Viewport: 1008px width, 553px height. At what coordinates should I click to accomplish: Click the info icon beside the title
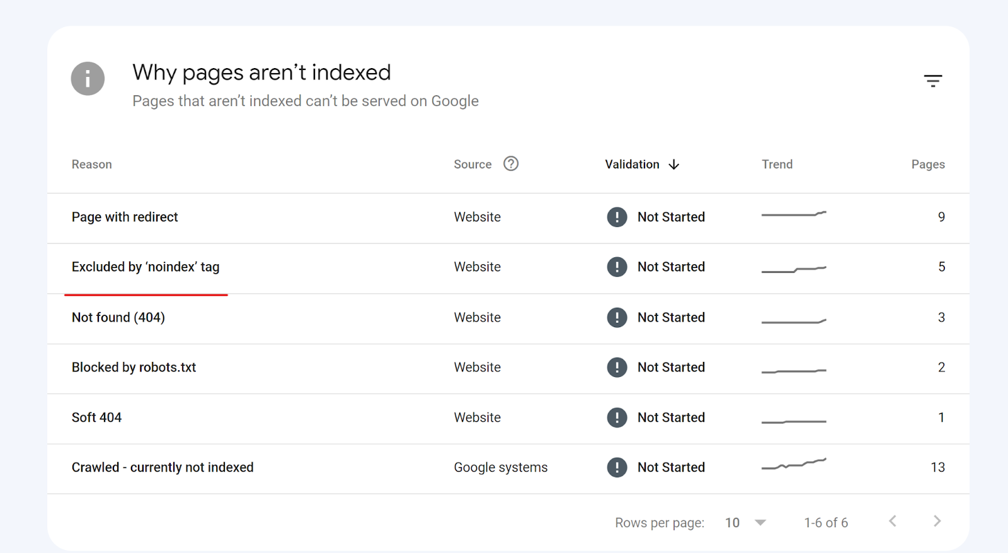click(88, 79)
